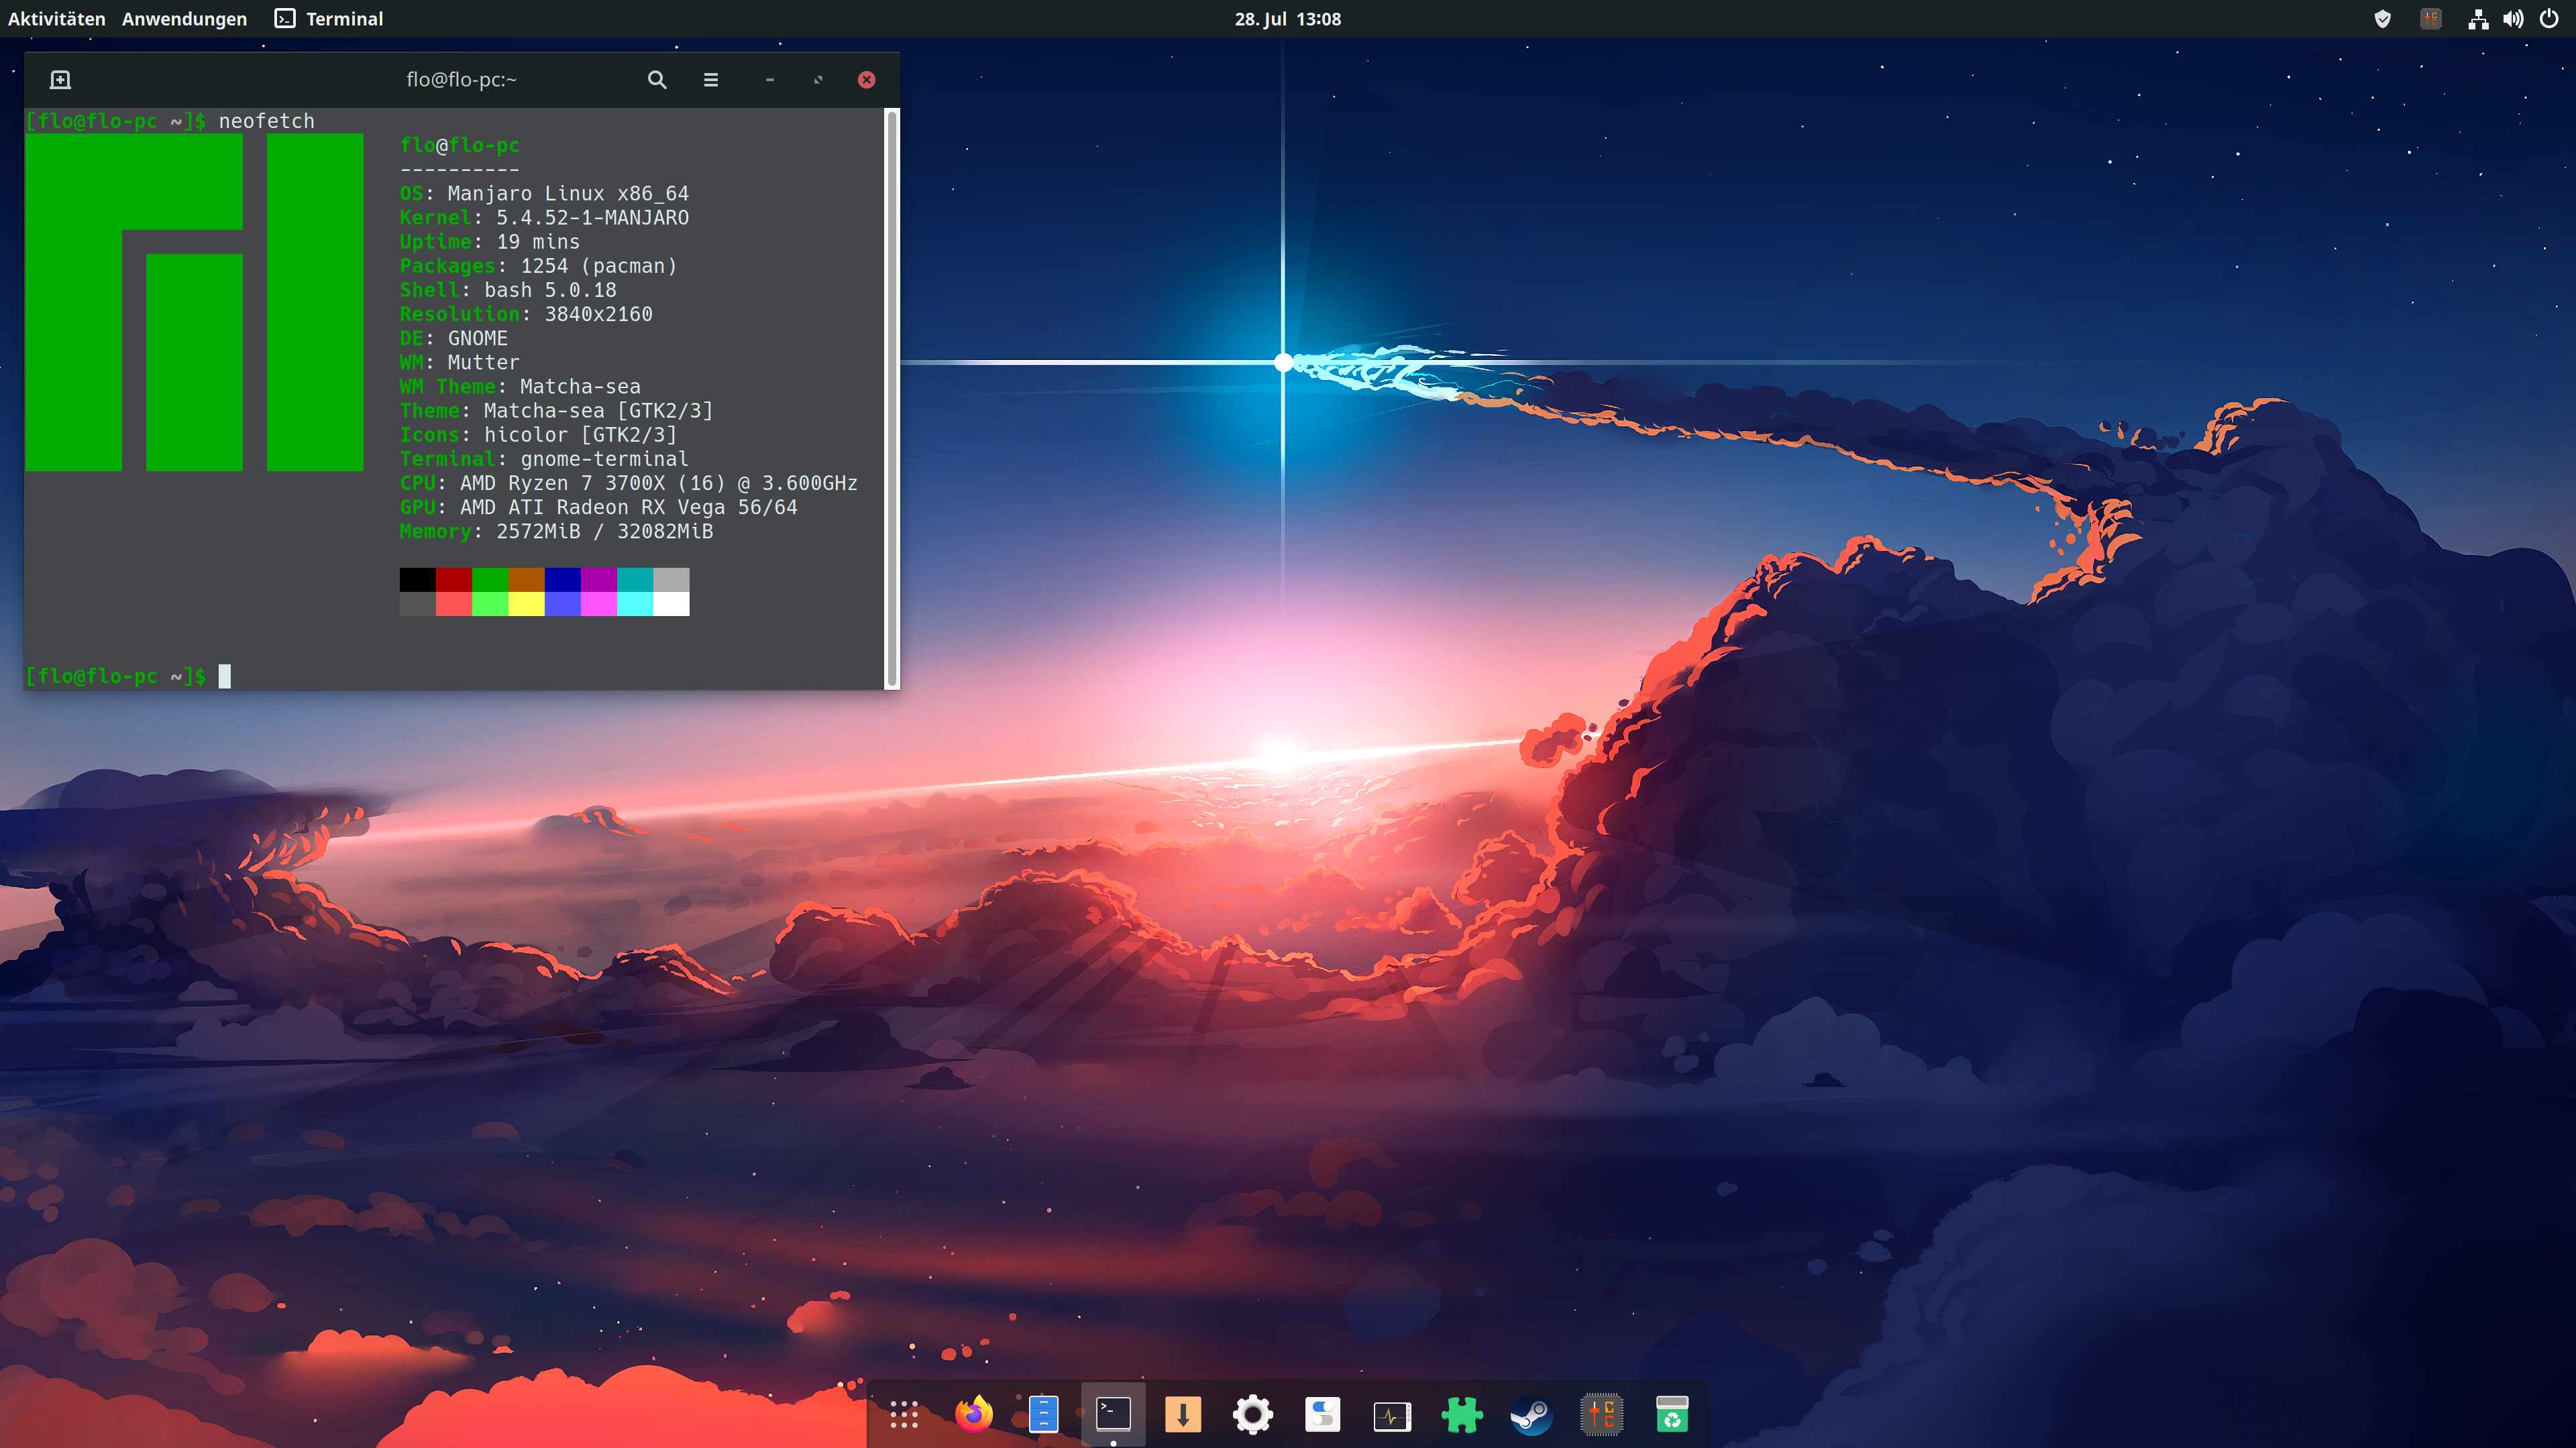This screenshot has width=2576, height=1448.
Task: Open Extension Manager from dock
Action: tap(1461, 1414)
